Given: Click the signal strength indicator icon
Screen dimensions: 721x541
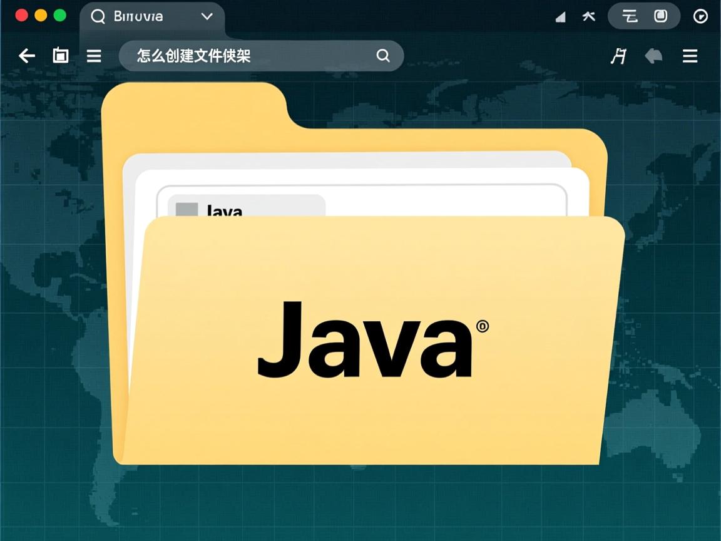Looking at the screenshot, I should pos(560,17).
